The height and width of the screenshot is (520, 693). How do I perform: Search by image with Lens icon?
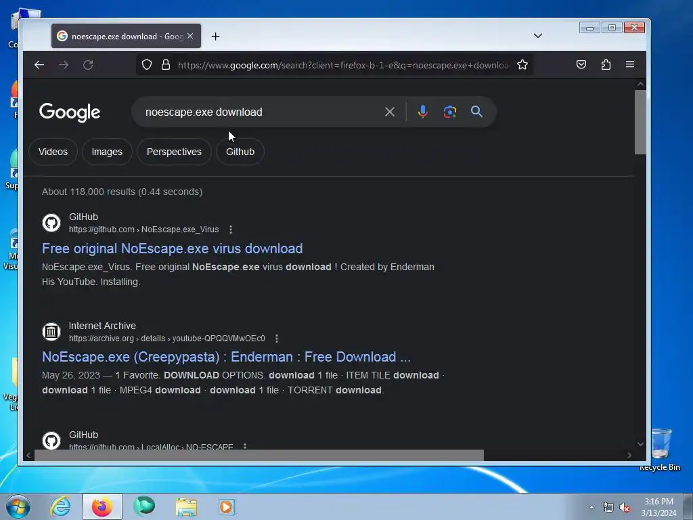point(450,112)
